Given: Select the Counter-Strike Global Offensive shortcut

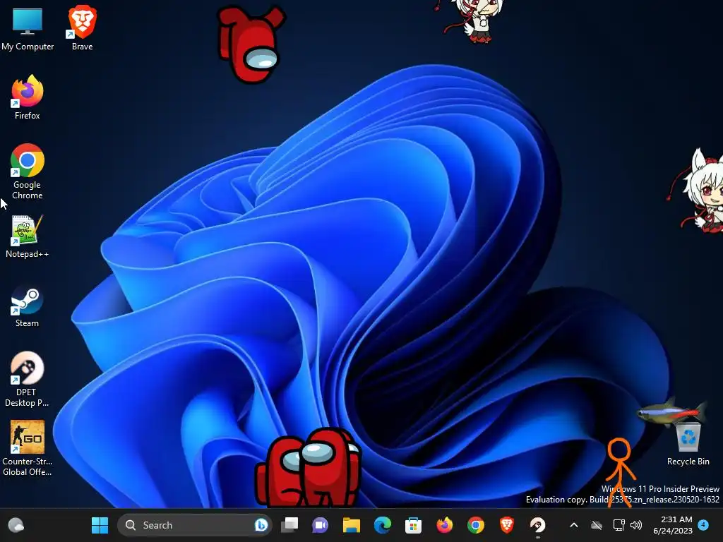Looking at the screenshot, I should (28, 448).
